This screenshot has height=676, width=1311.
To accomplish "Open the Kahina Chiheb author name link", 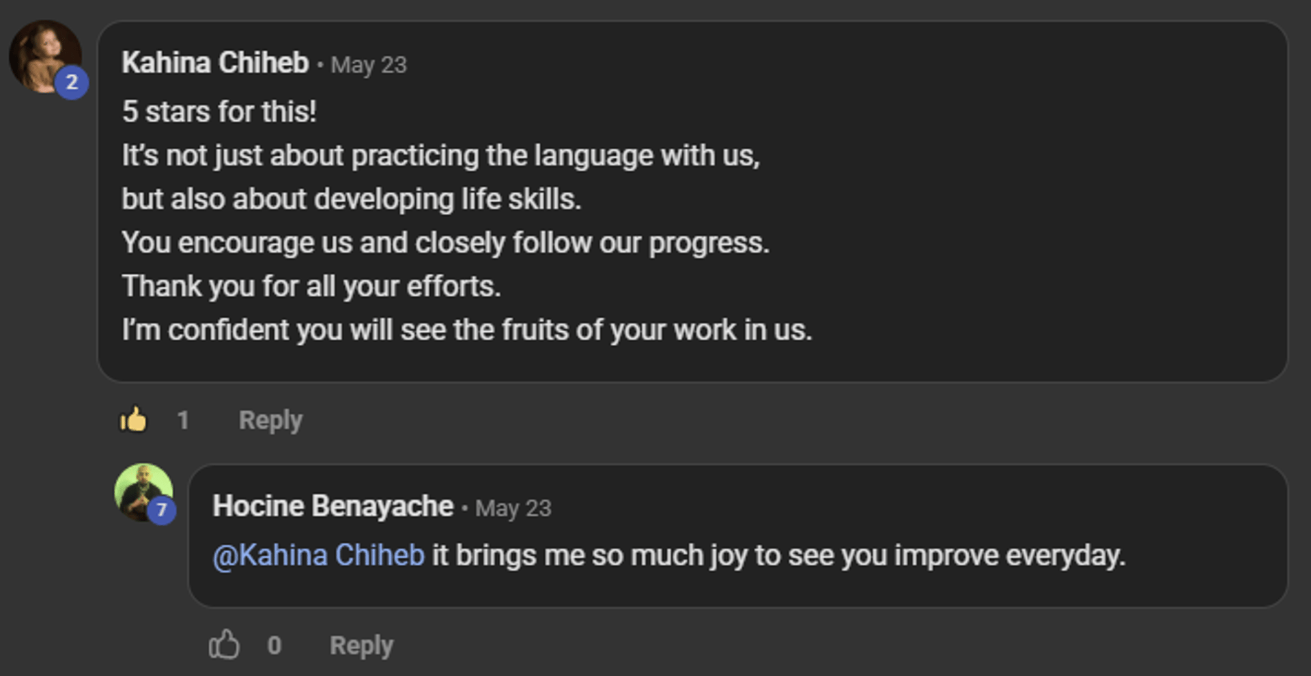I will [215, 63].
